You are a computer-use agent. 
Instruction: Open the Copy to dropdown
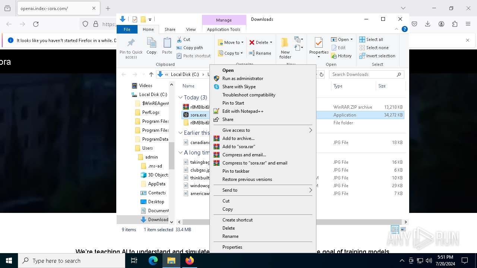(x=230, y=53)
